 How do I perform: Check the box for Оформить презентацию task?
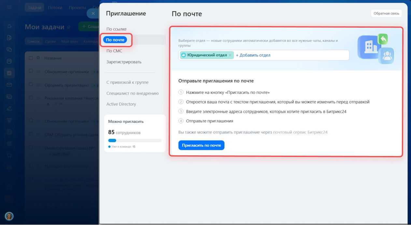(31, 84)
